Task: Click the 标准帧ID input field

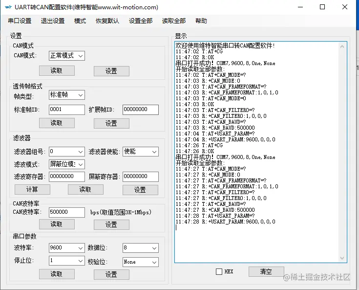Action: coord(66,110)
